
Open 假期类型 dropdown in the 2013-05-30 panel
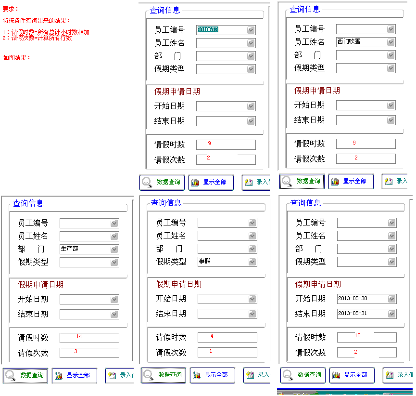pyautogui.click(x=391, y=262)
